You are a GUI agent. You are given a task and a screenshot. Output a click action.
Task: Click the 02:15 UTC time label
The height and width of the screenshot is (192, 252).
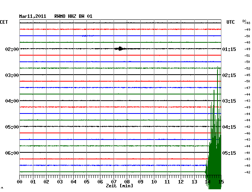229,75
